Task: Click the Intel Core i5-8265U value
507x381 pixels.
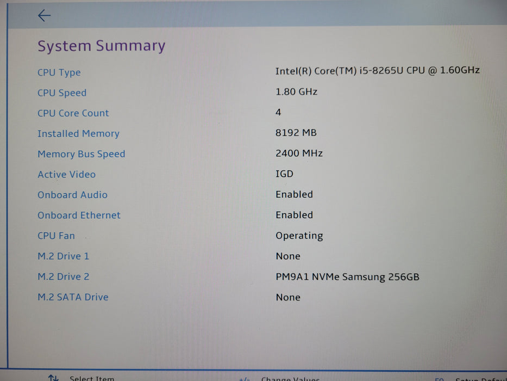Action: pos(377,71)
